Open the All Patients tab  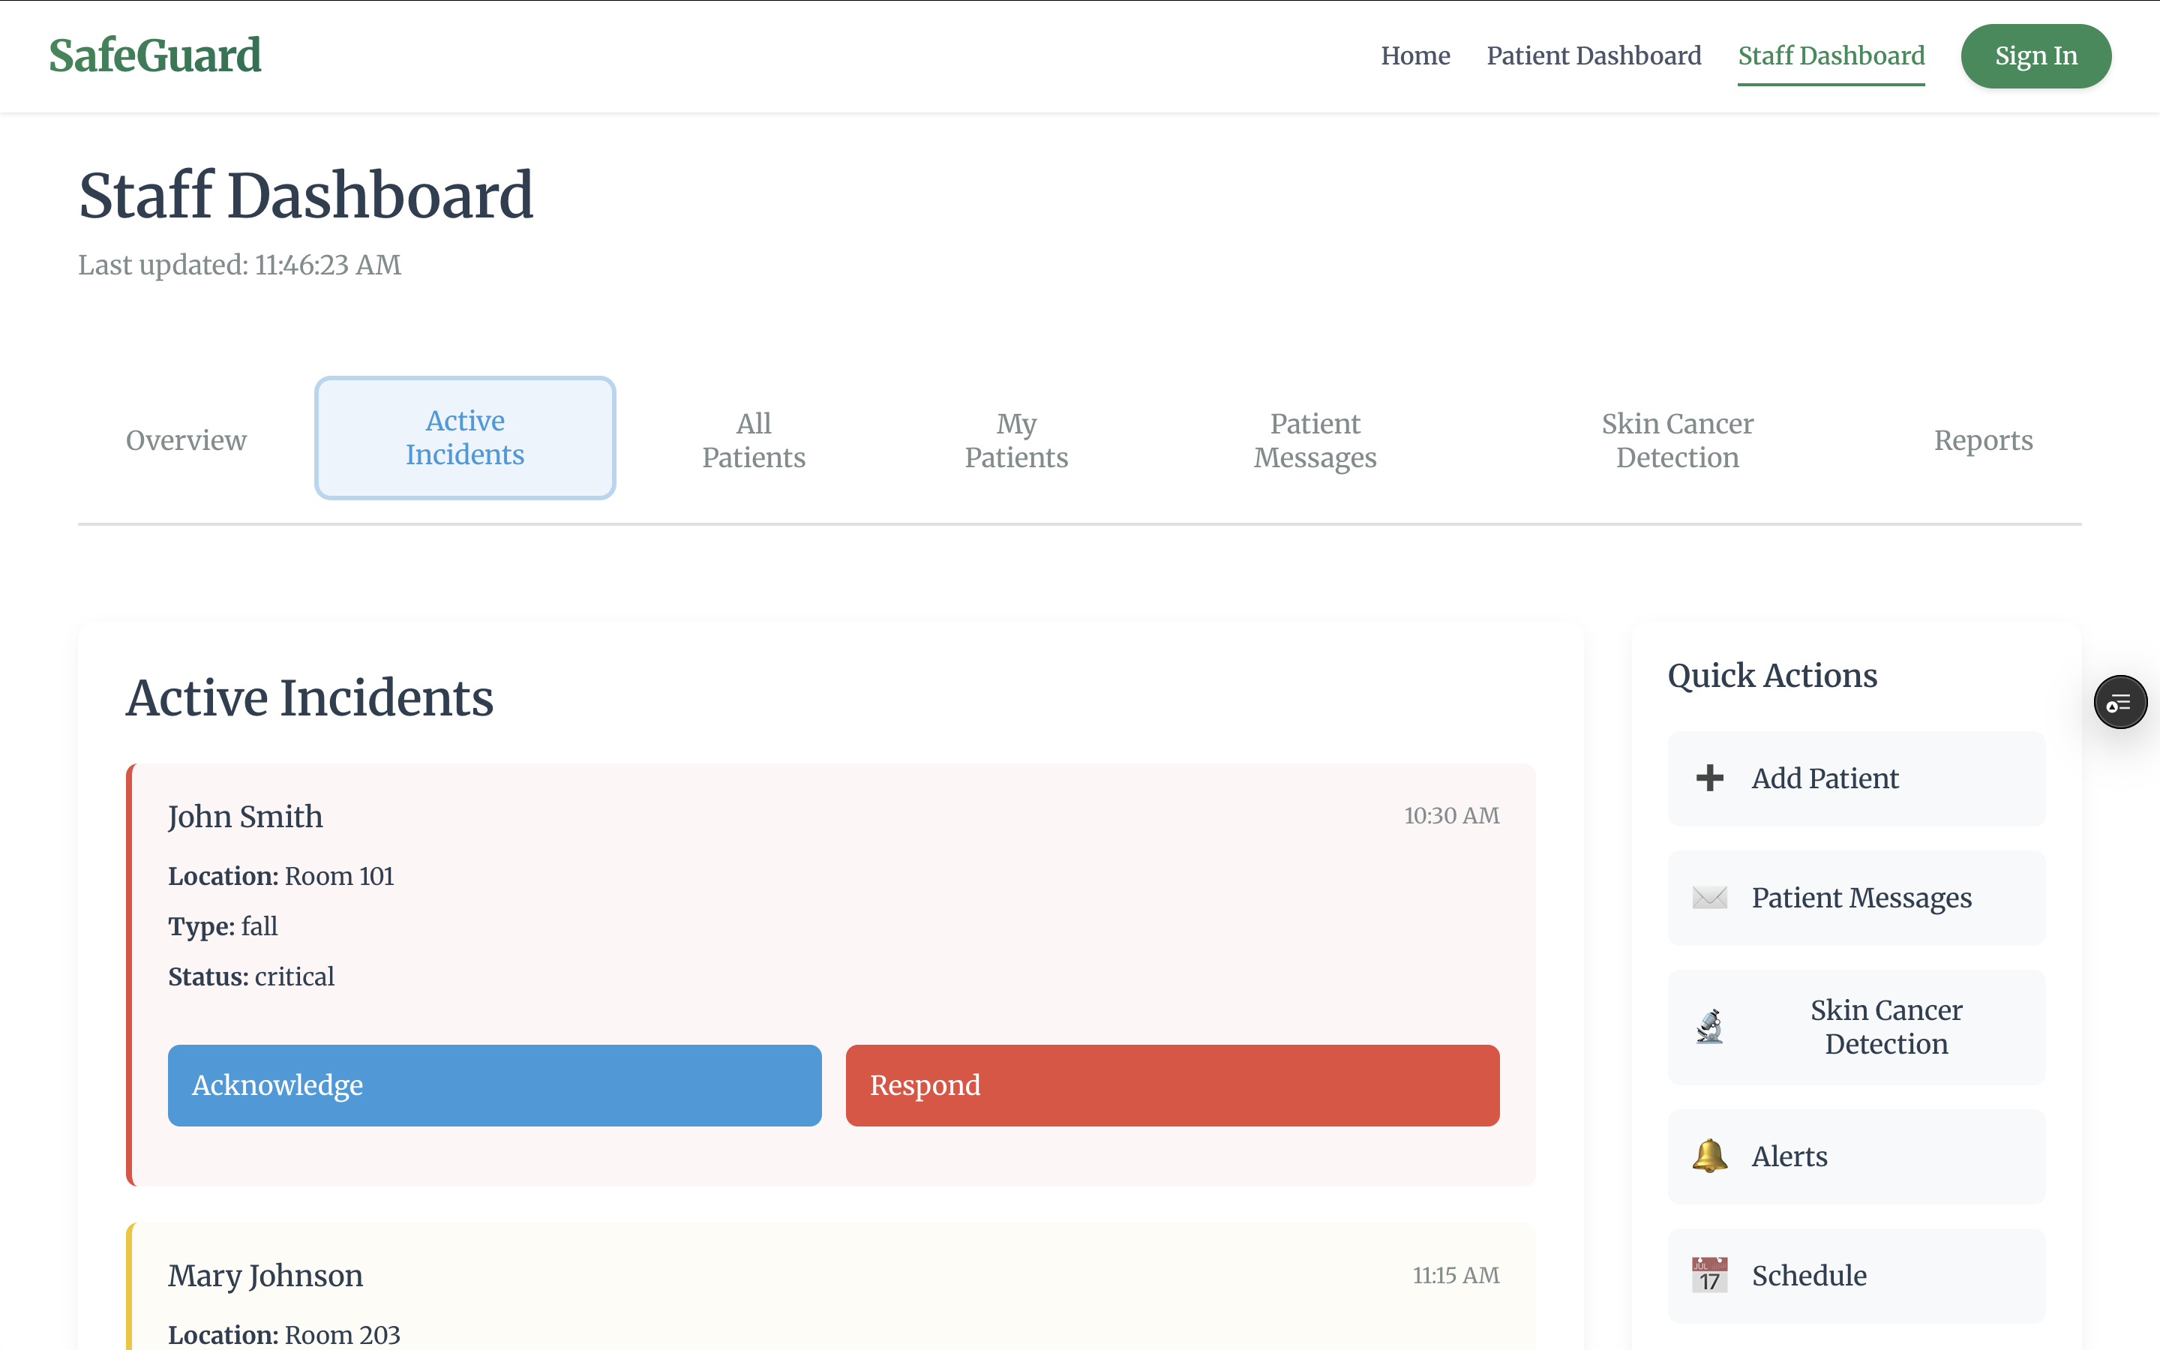coord(753,440)
